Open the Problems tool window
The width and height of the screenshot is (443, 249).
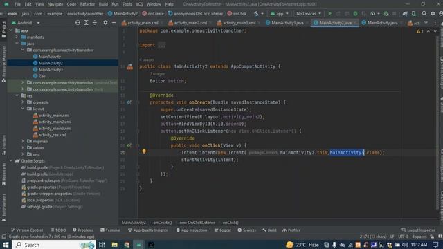[83, 230]
